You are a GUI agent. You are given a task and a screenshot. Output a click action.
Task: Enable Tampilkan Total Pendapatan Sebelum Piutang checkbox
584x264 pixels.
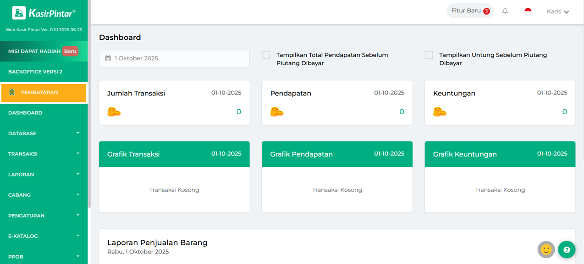(x=266, y=55)
